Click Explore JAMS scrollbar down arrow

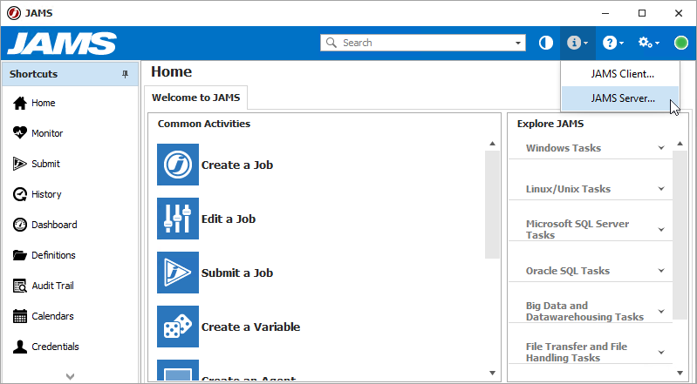[x=680, y=373]
